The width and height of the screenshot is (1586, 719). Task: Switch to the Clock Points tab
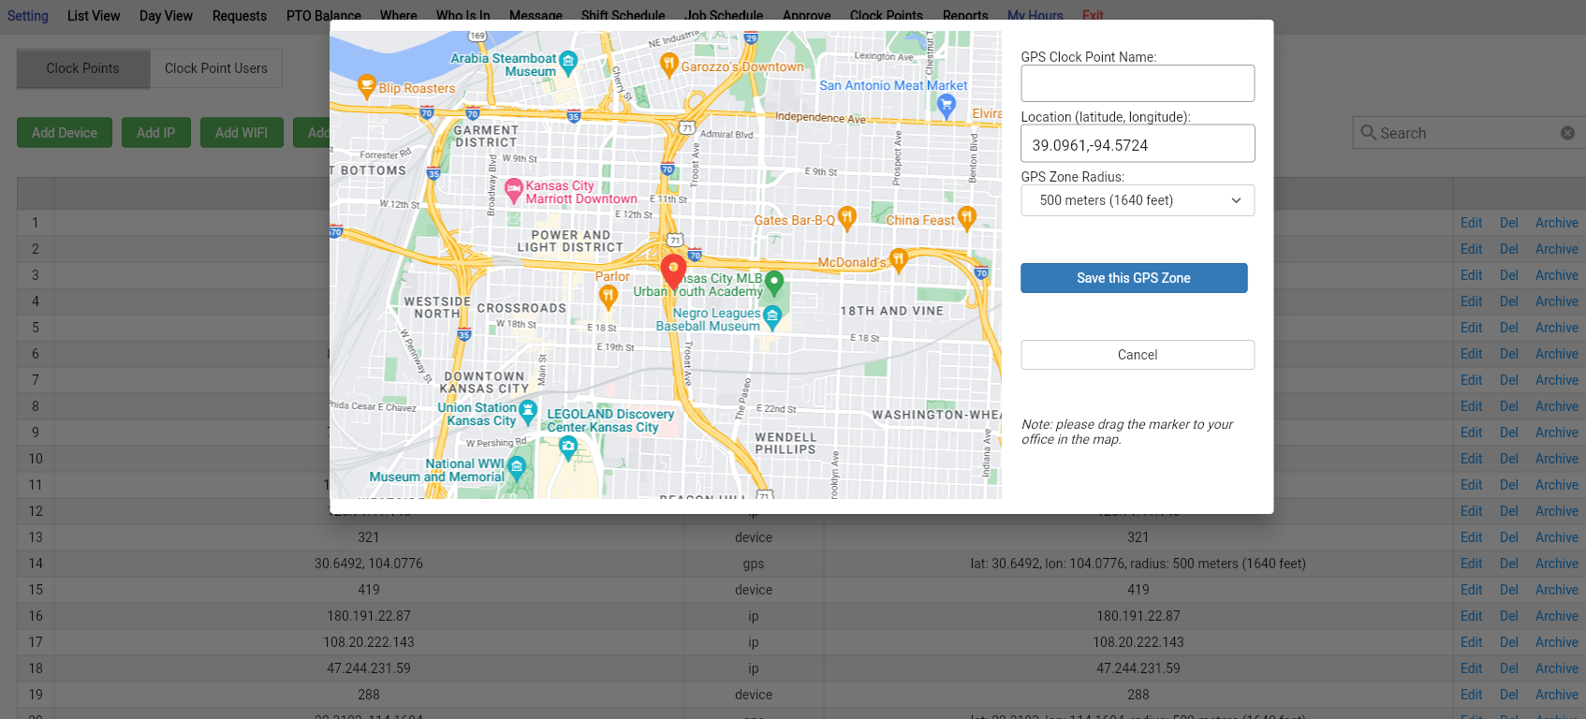coord(83,68)
